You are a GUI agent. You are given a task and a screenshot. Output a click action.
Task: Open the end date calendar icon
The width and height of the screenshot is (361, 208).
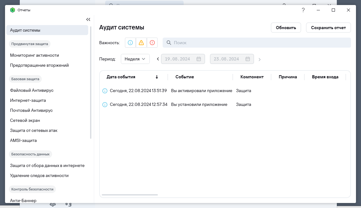[x=248, y=59]
